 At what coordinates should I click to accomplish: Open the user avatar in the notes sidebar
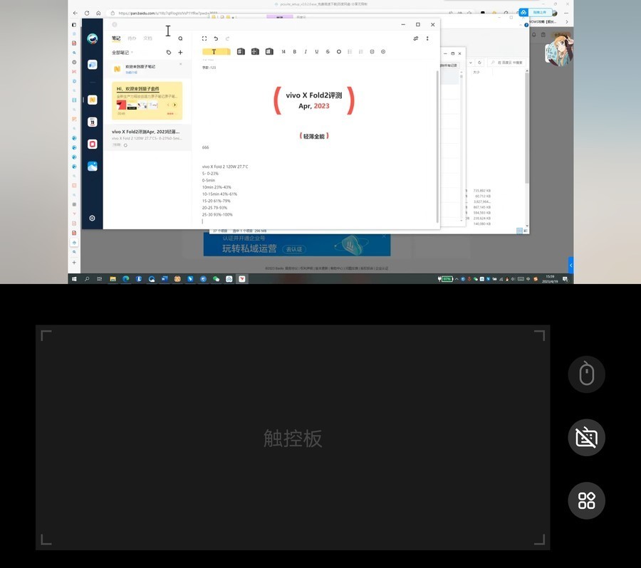(93, 39)
